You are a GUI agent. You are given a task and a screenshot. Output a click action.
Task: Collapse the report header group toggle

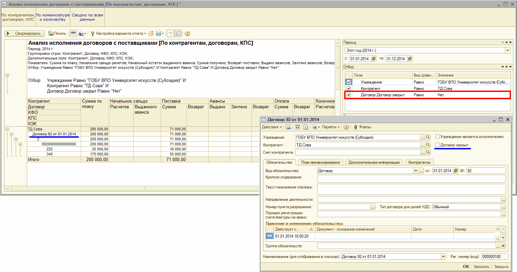point(7,76)
